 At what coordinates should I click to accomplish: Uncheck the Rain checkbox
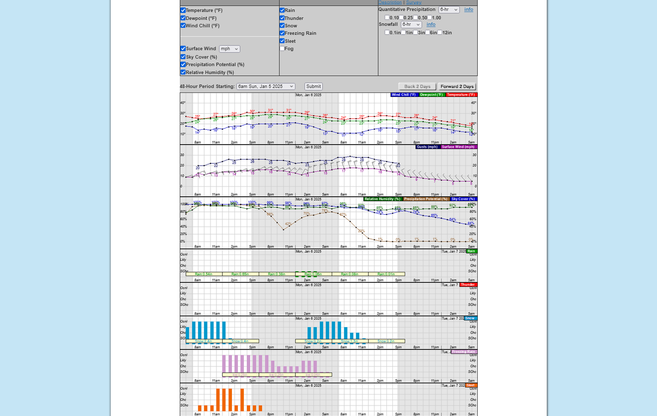point(282,10)
